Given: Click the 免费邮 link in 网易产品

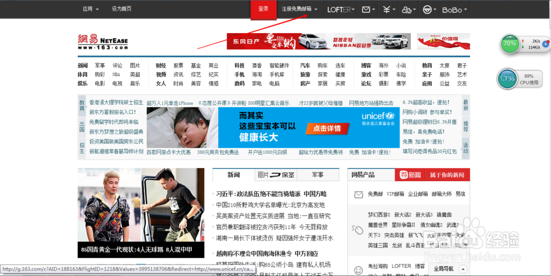Looking at the screenshot, I should point(375,194).
